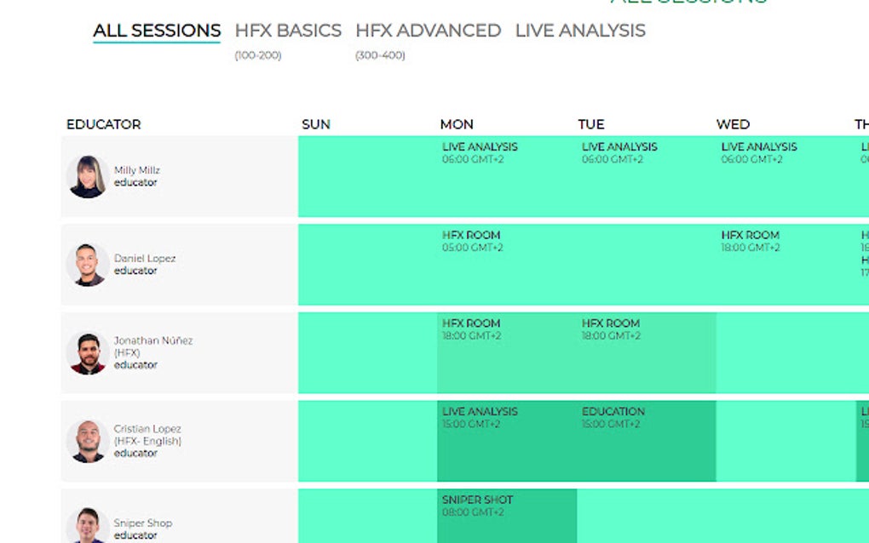This screenshot has height=543, width=869.
Task: Open Milly Millz's profile photo
Action: coord(87,176)
